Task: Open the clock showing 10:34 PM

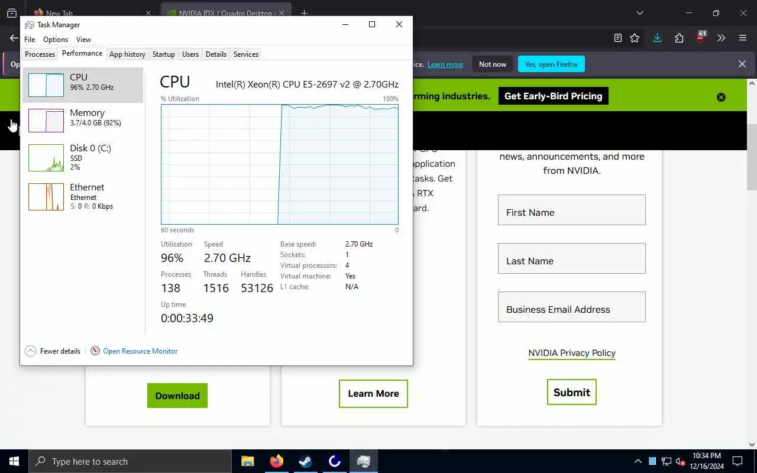Action: [x=706, y=461]
